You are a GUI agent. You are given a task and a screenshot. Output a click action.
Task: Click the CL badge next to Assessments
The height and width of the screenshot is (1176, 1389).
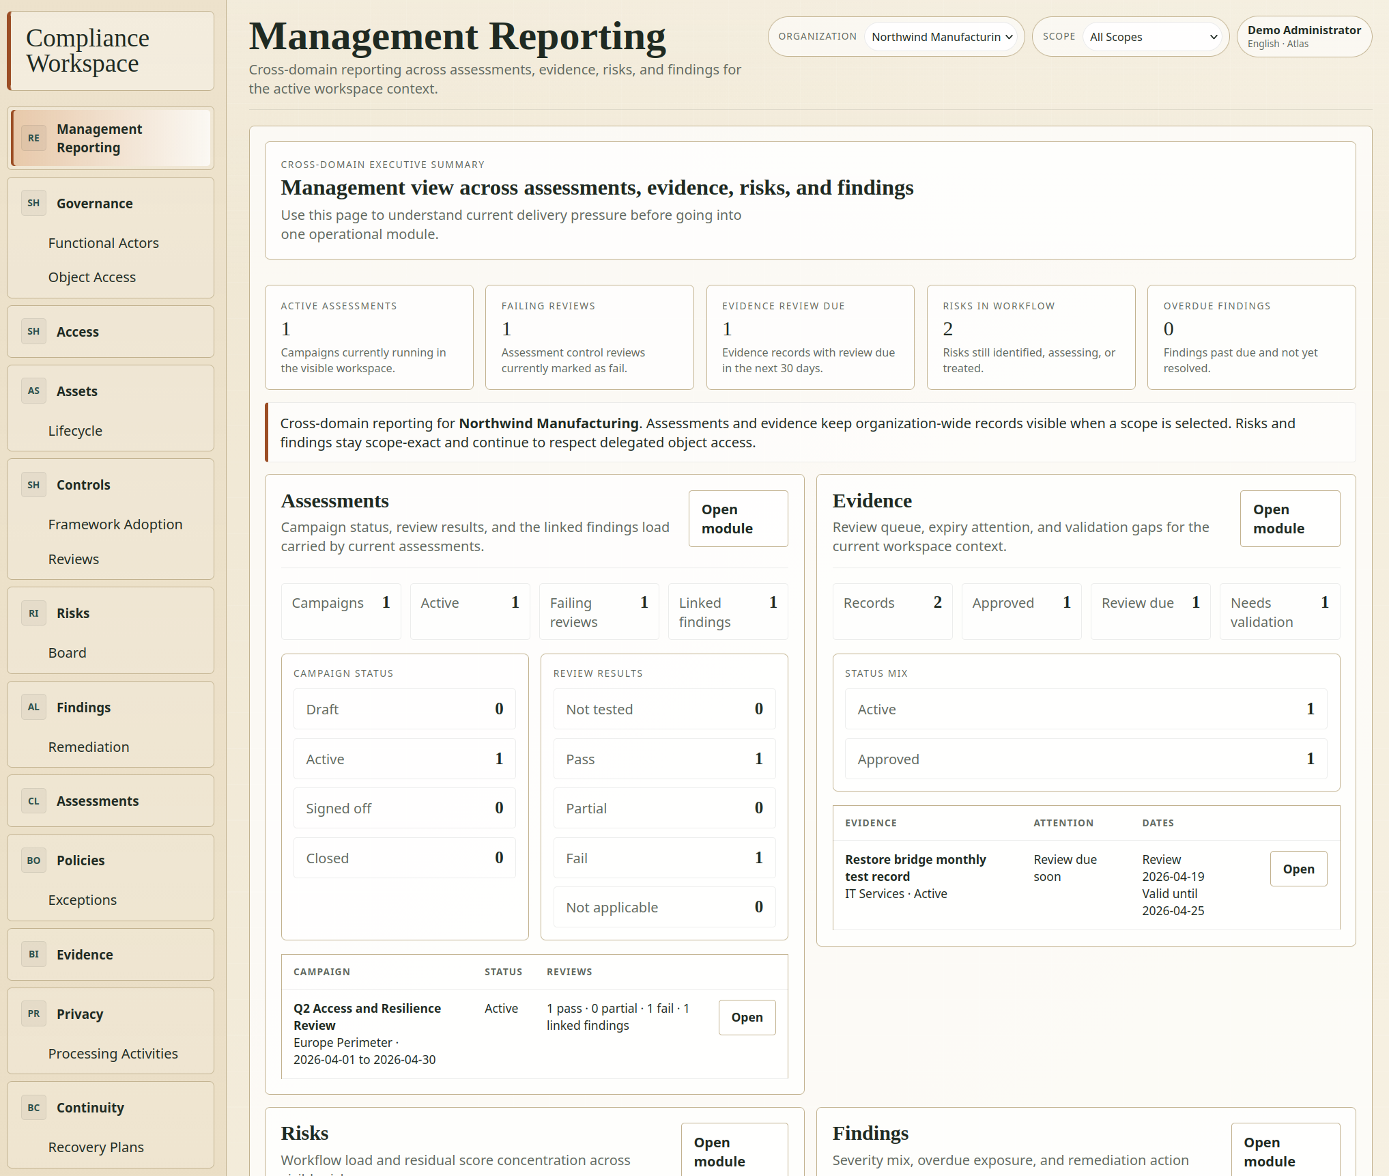click(33, 801)
